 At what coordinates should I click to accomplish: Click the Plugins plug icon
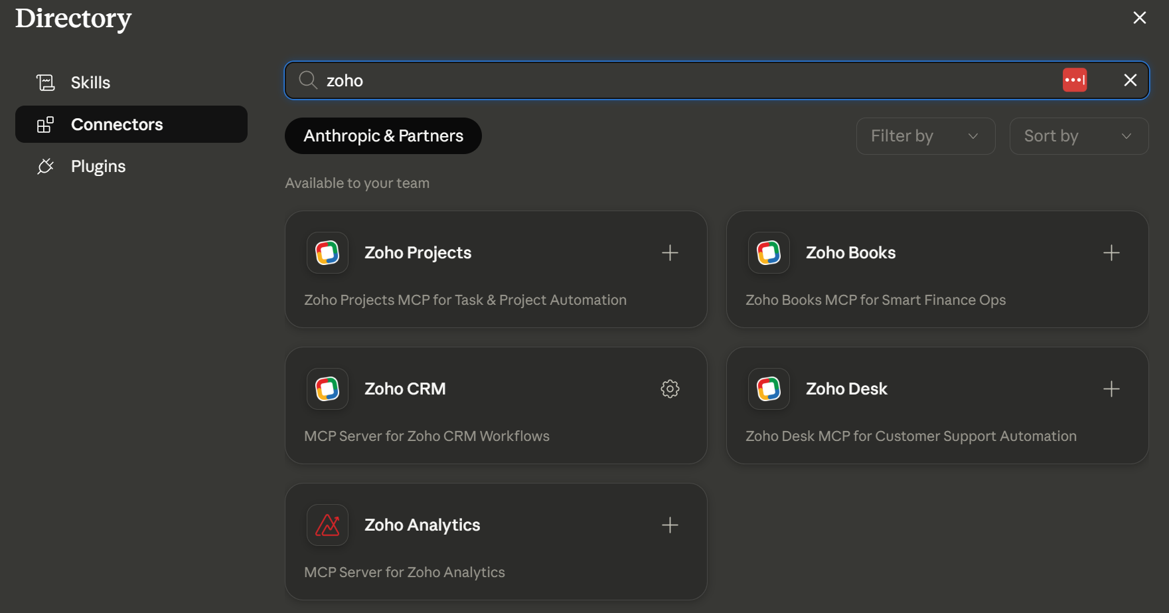tap(45, 166)
